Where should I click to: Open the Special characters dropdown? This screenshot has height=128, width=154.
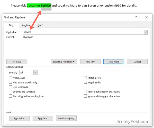pyautogui.click(x=43, y=118)
